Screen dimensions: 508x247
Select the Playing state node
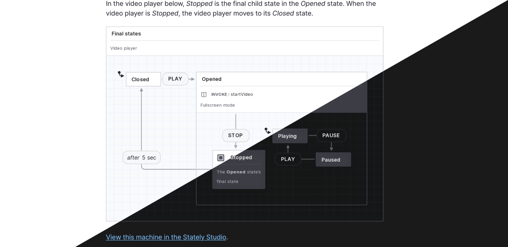[x=290, y=136]
